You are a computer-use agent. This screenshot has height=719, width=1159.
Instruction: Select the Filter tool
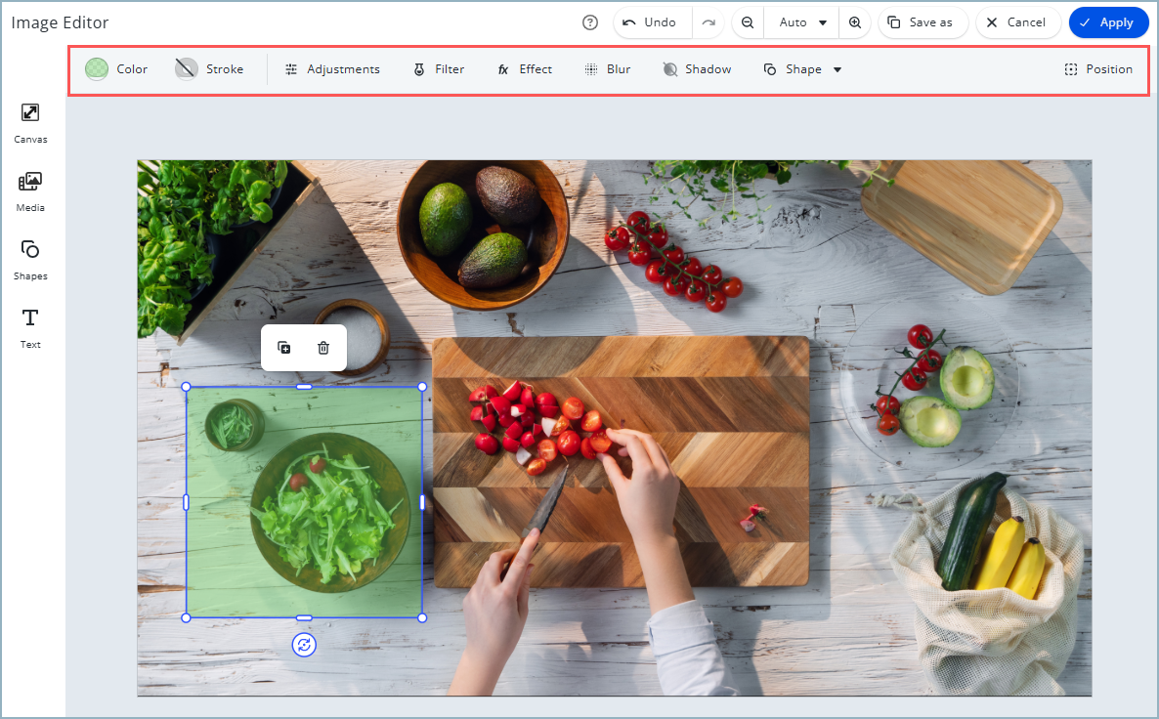438,68
